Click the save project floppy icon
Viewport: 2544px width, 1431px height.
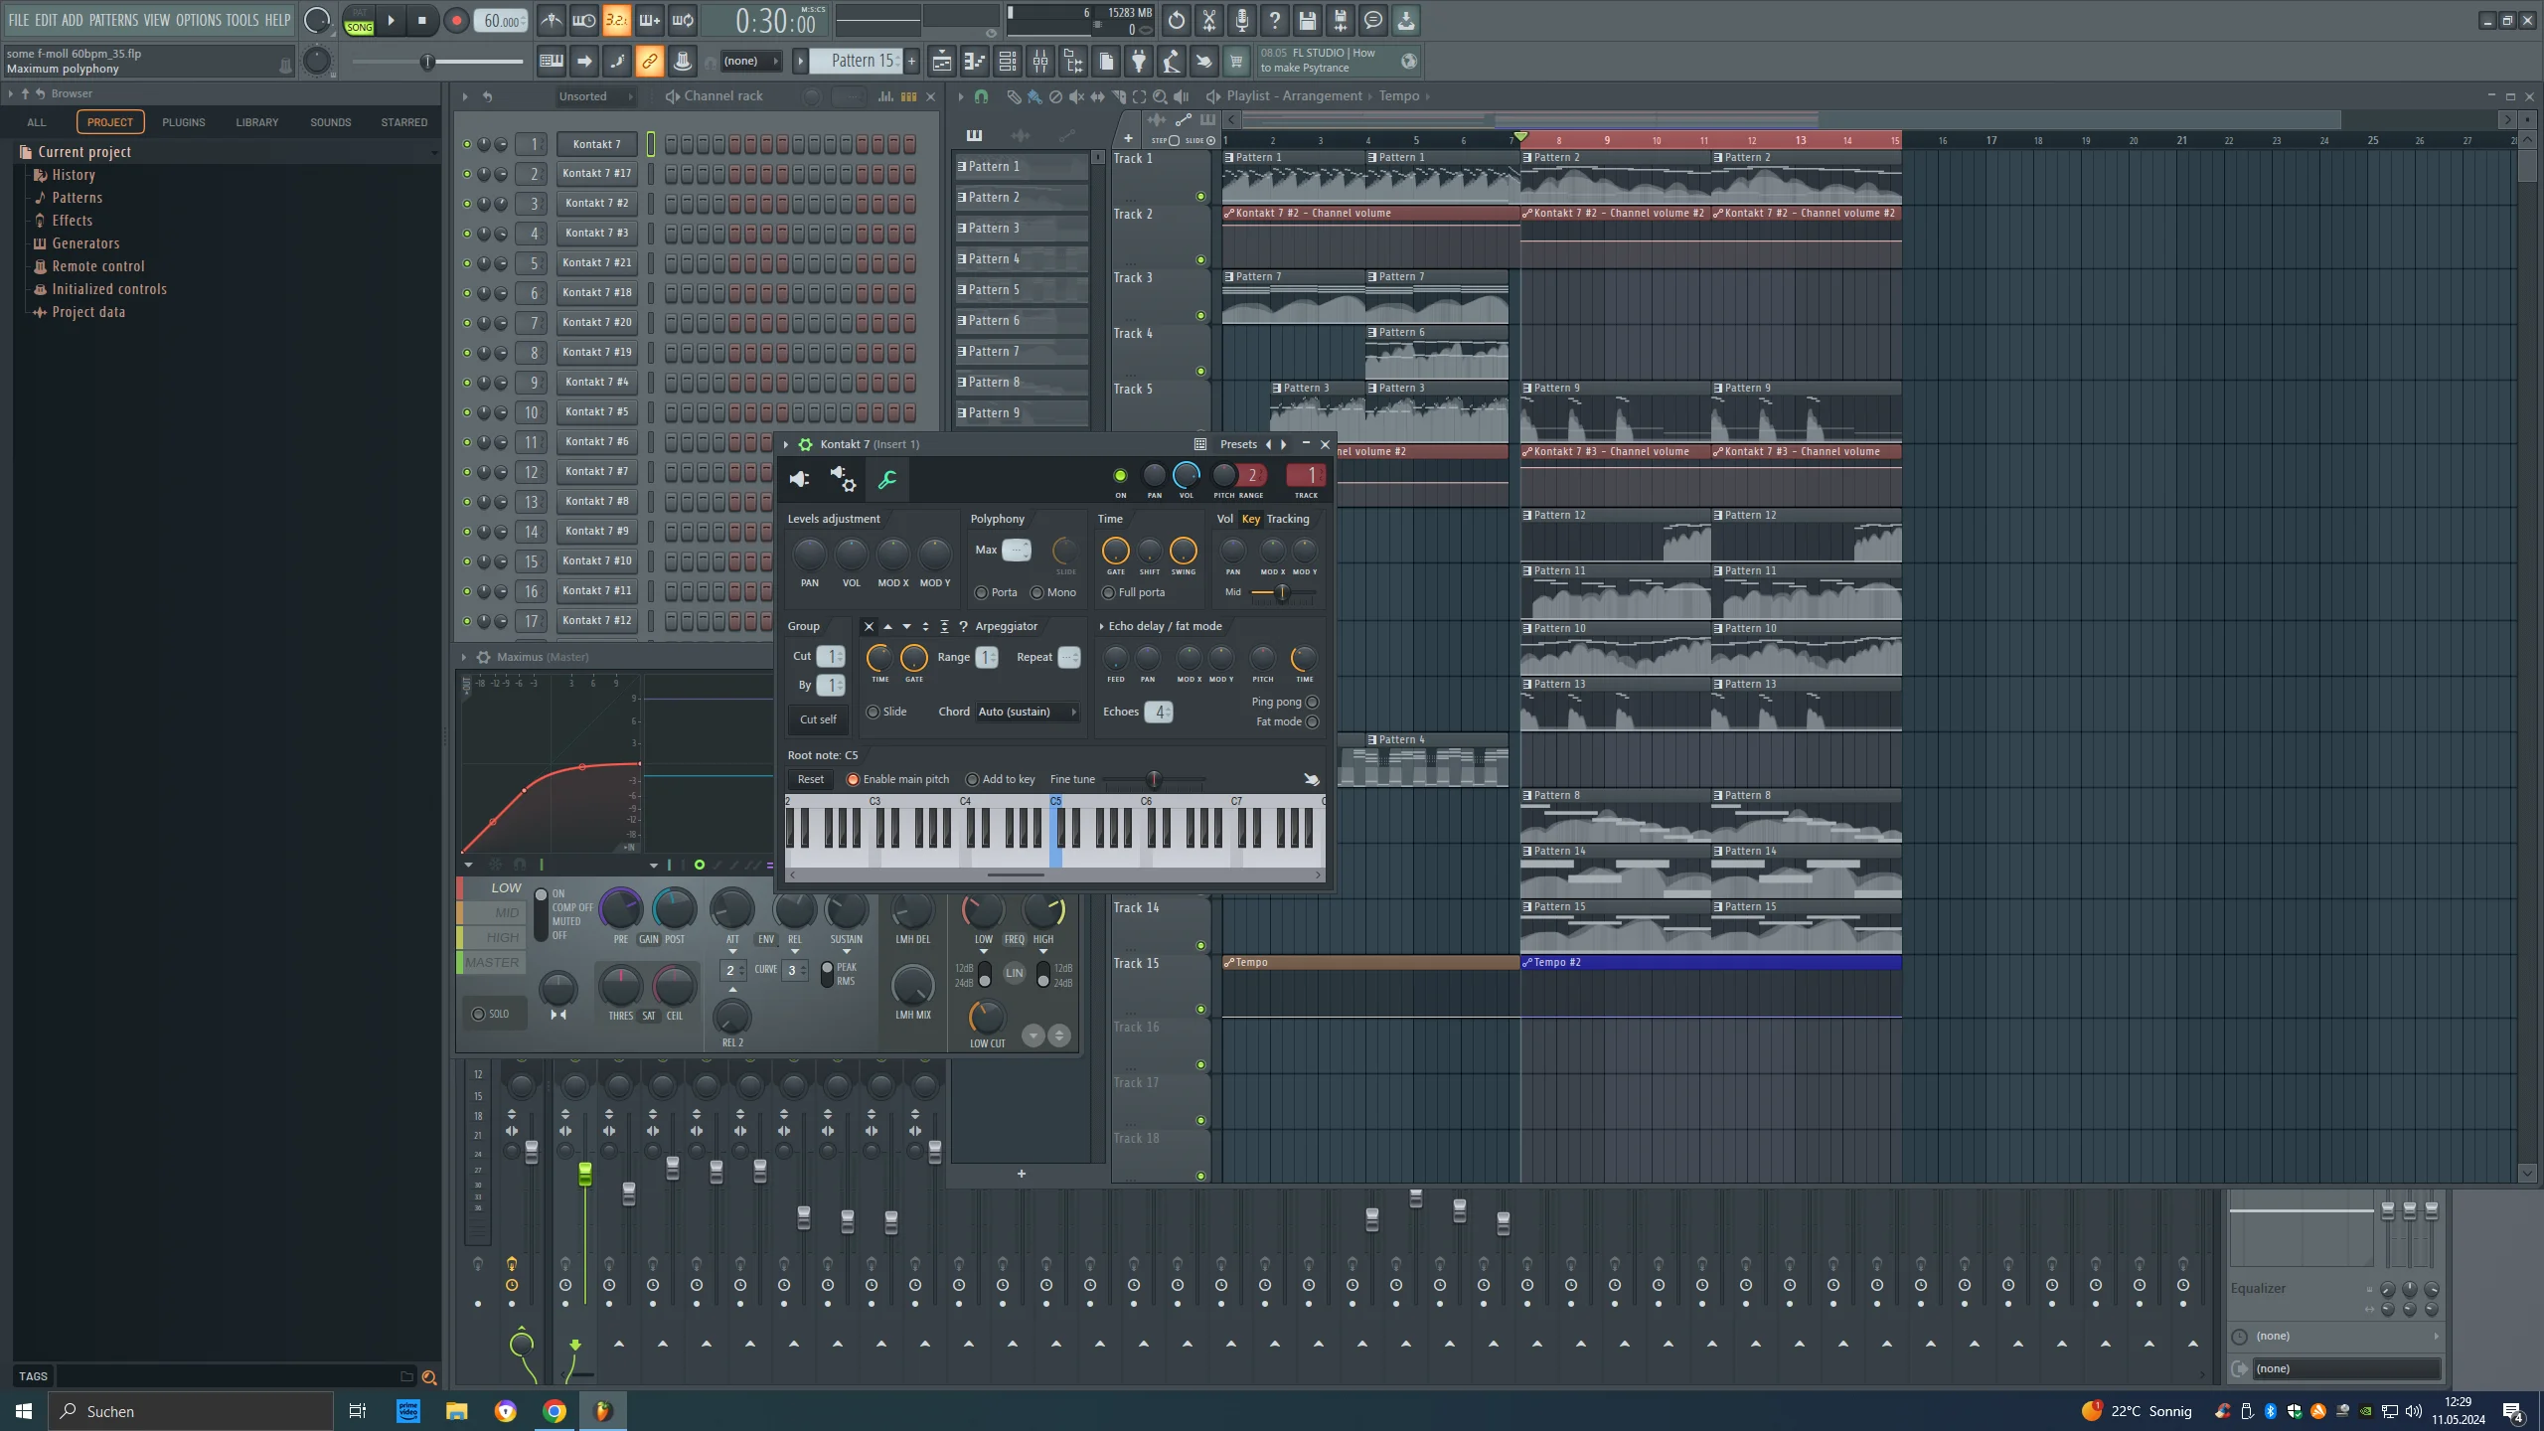(x=1307, y=20)
